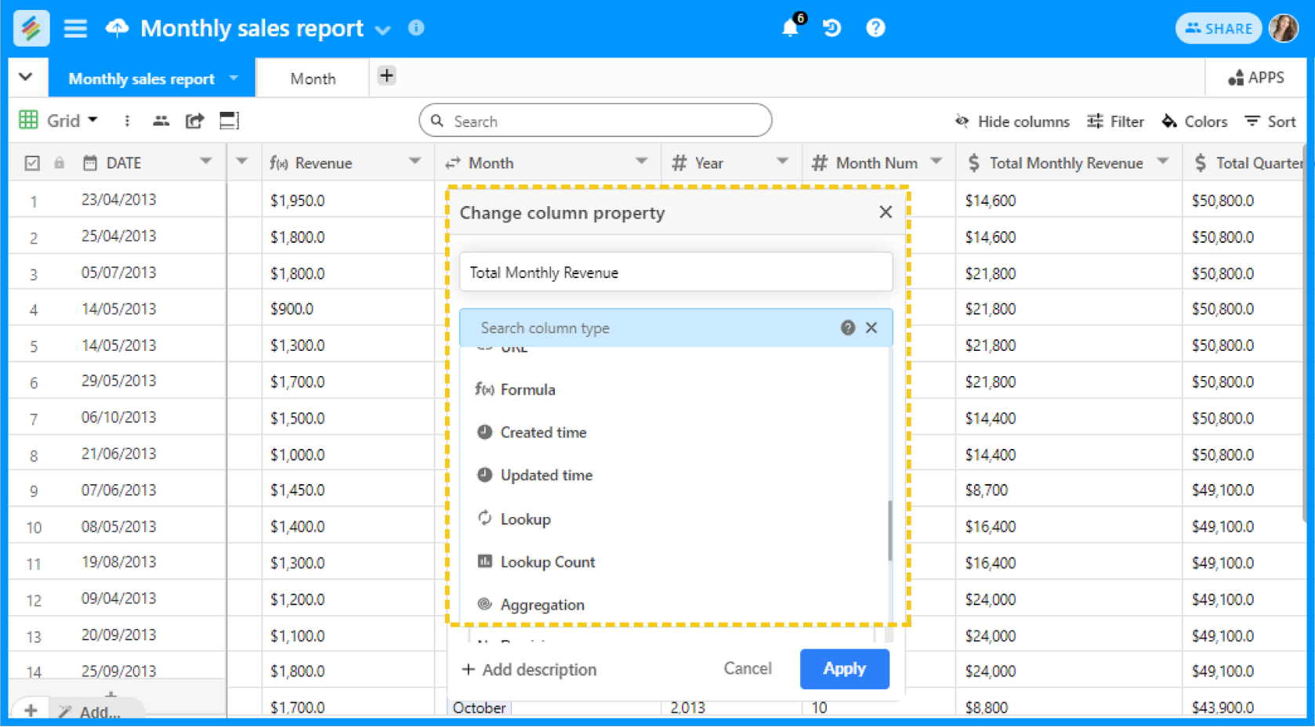Click into the Search field
The height and width of the screenshot is (727, 1315).
tap(596, 121)
